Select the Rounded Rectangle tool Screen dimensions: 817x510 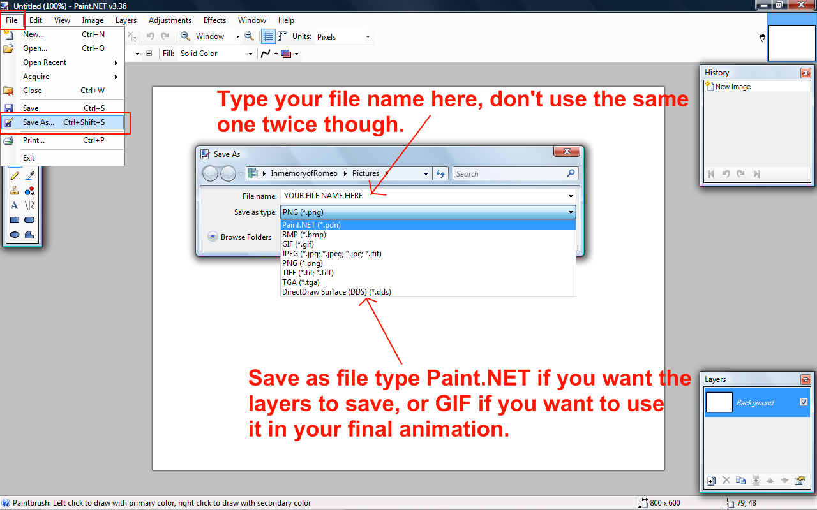(29, 220)
